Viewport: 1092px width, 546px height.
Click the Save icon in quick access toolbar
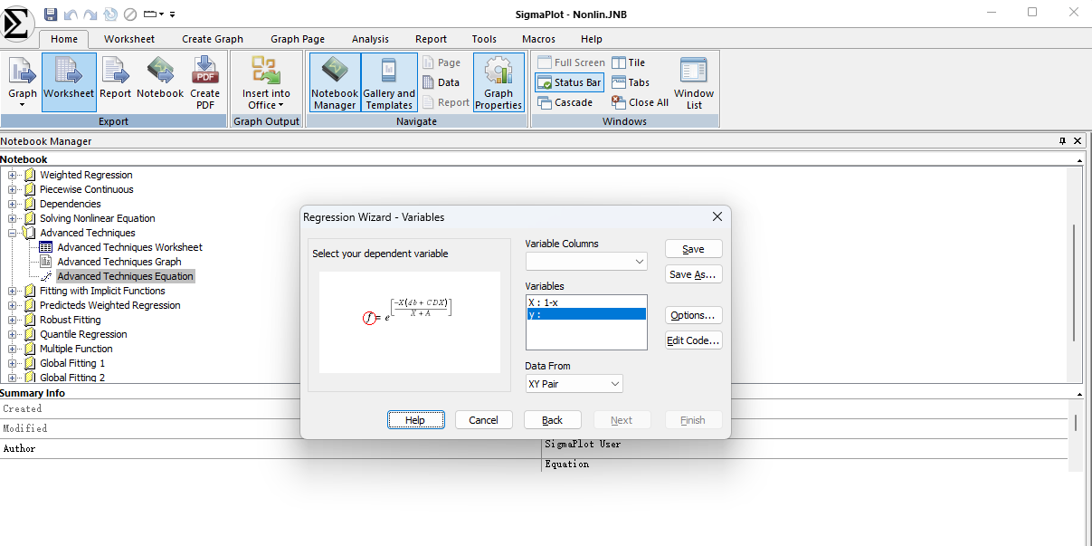click(51, 14)
